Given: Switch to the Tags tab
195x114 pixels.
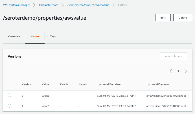Looking at the screenshot, I should 53,37.
